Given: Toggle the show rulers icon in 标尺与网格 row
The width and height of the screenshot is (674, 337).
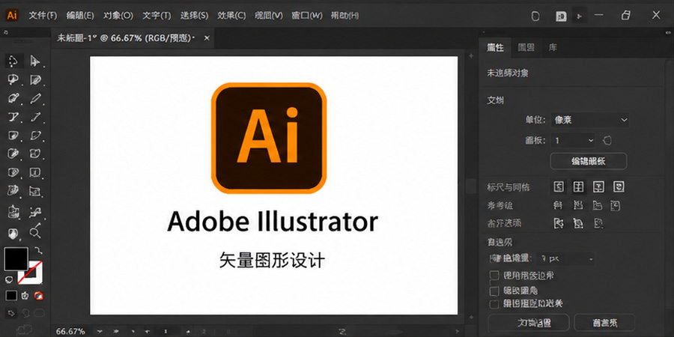Looking at the screenshot, I should [x=559, y=186].
